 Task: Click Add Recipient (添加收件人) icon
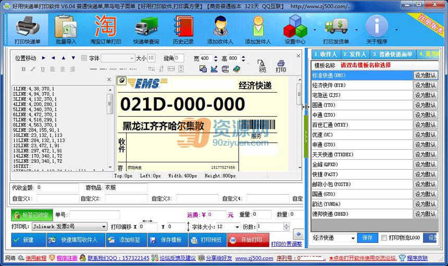pos(220,29)
